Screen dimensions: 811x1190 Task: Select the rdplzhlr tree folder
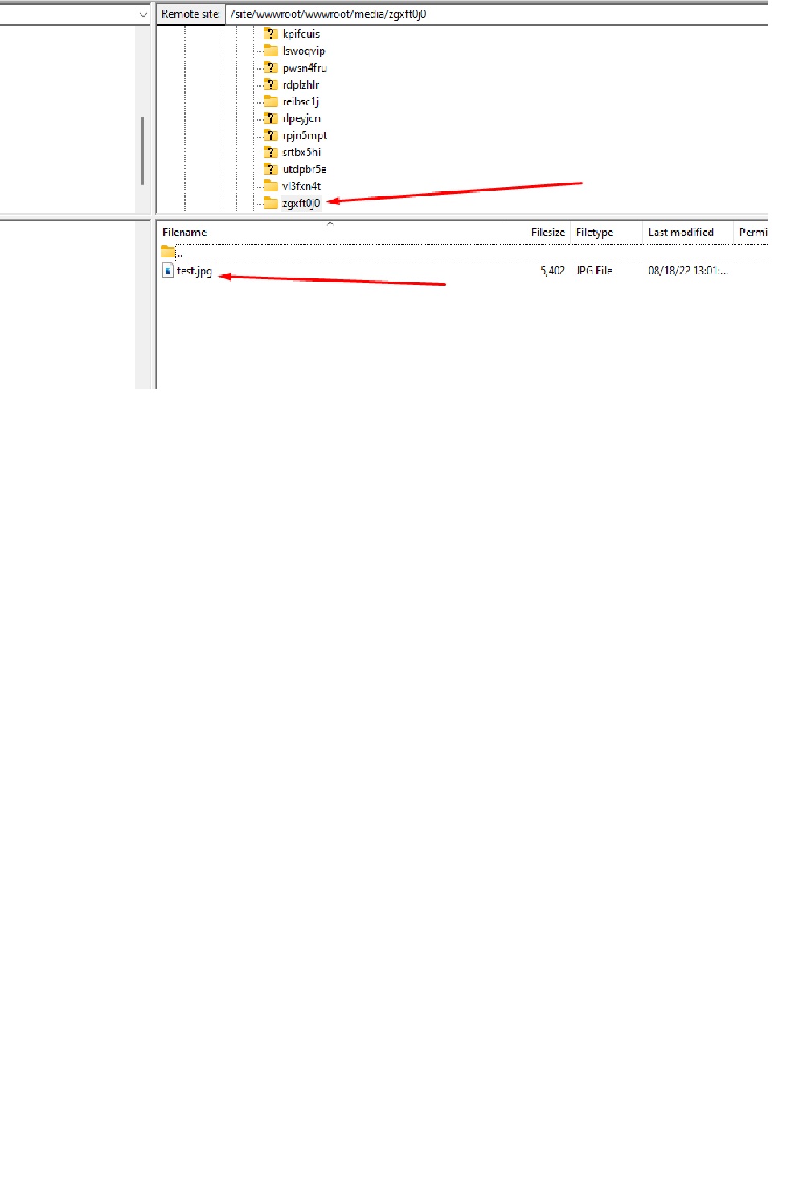301,84
